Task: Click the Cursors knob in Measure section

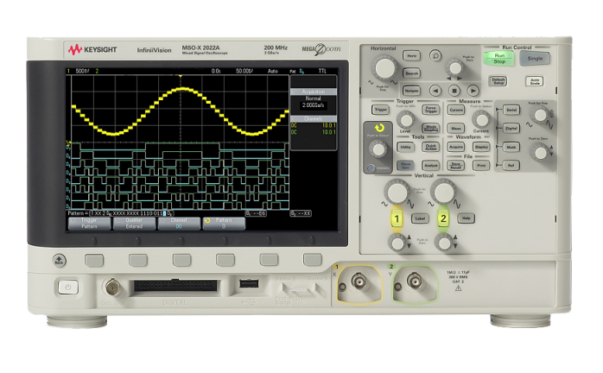Action: [x=481, y=120]
